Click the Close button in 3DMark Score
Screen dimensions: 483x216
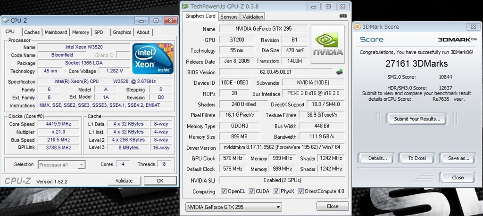[x=458, y=177]
